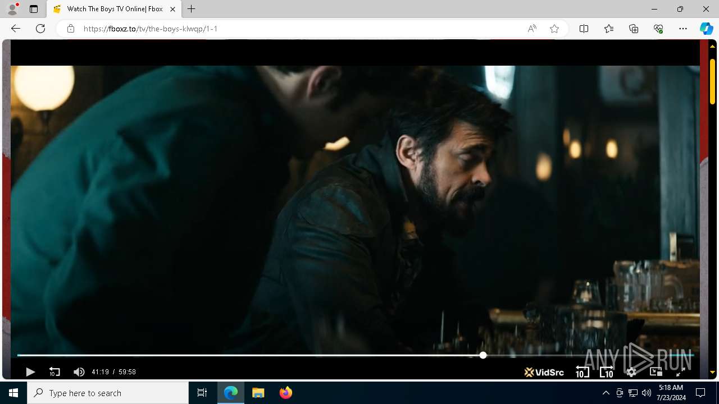The width and height of the screenshot is (719, 404).
Task: Open the notification center
Action: 700,393
